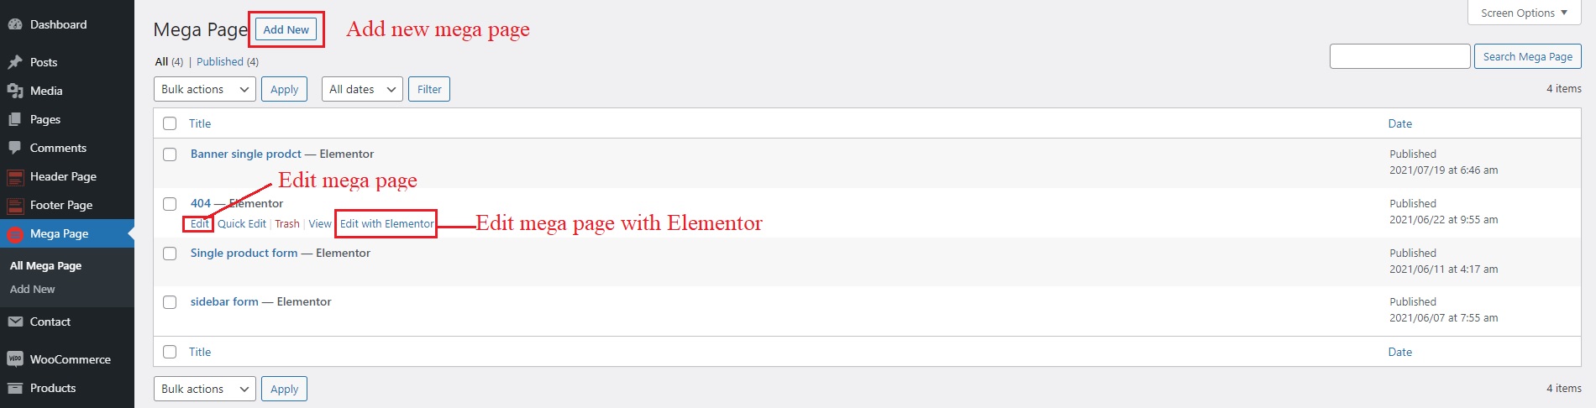The height and width of the screenshot is (408, 1596).
Task: Click the Header Page icon
Action: 14,176
